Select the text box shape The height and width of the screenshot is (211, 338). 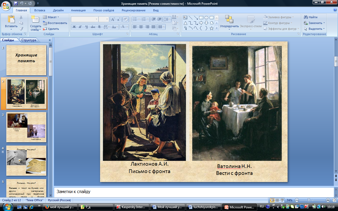tap(185, 18)
